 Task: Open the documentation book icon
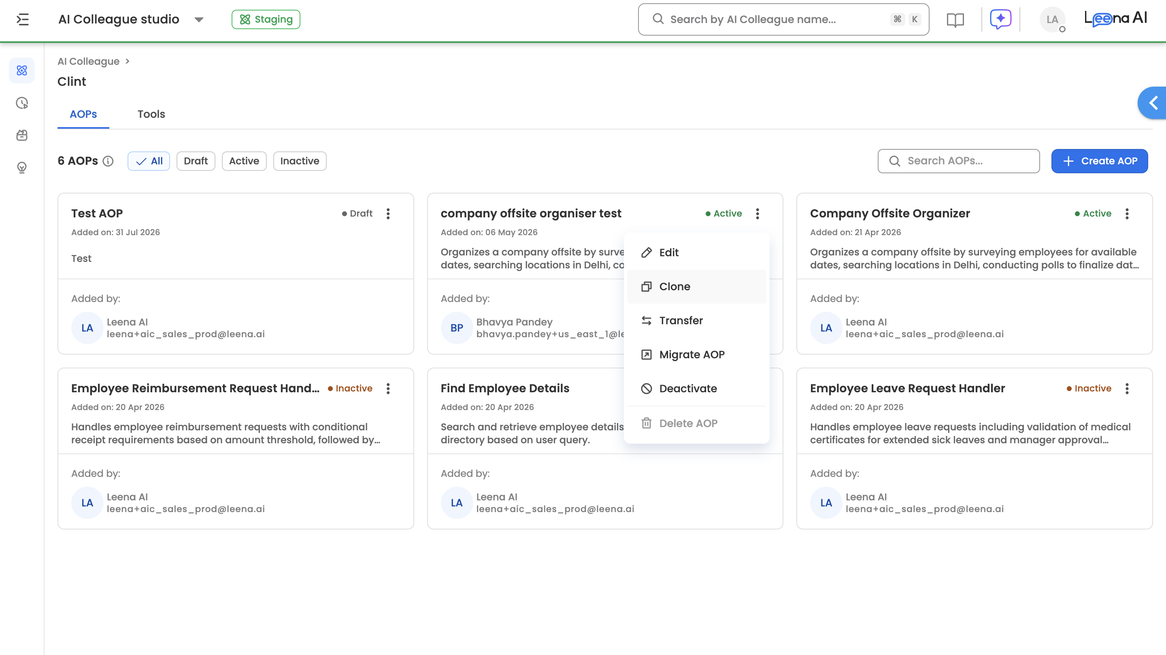point(955,19)
